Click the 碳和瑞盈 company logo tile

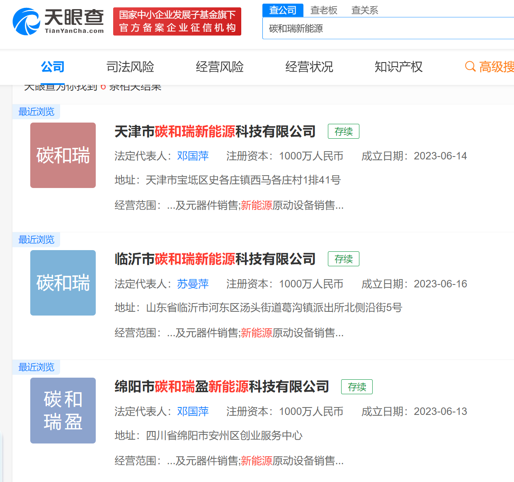pyautogui.click(x=63, y=410)
